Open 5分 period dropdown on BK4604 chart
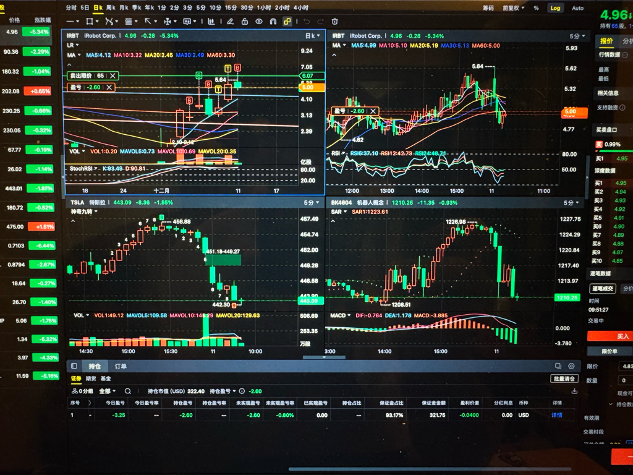Image resolution: width=633 pixels, height=475 pixels. pyautogui.click(x=571, y=202)
